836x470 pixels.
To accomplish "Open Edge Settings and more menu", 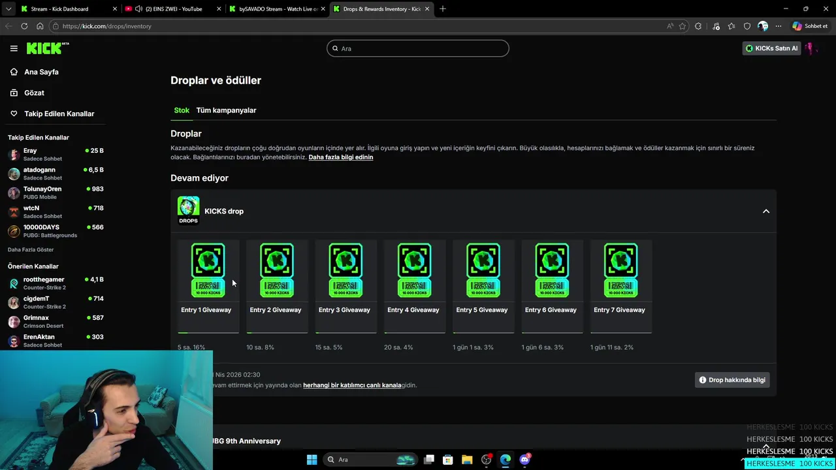I will 779,26.
